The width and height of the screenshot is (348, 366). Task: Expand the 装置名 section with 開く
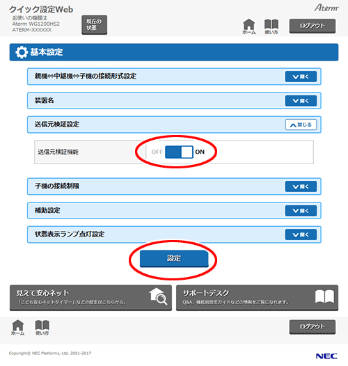pos(301,101)
